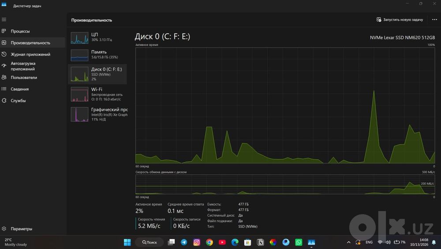Open Instagram from the taskbar
Screen dimensions: 441x249
click(197, 242)
